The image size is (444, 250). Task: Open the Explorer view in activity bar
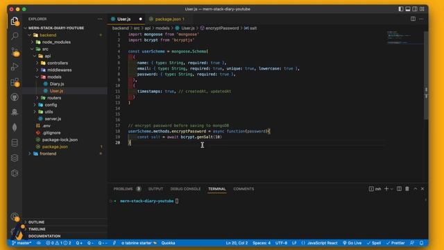[x=15, y=21]
